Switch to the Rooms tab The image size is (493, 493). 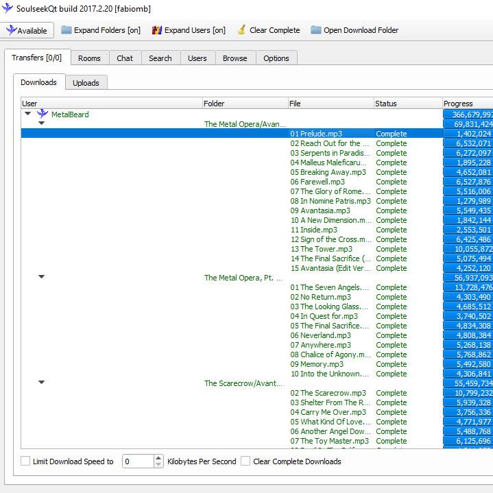90,58
